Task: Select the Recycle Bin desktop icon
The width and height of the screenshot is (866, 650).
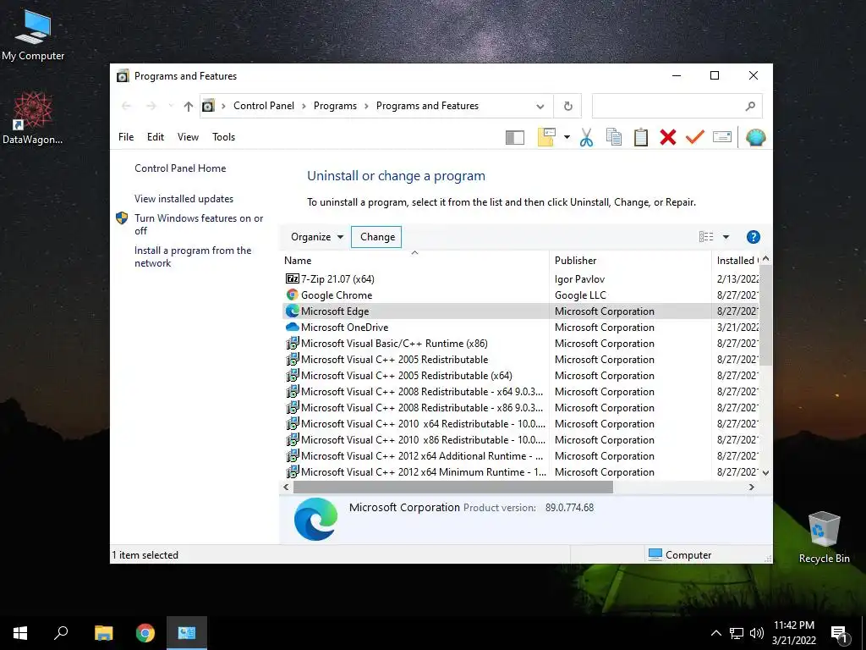Action: coord(824,537)
